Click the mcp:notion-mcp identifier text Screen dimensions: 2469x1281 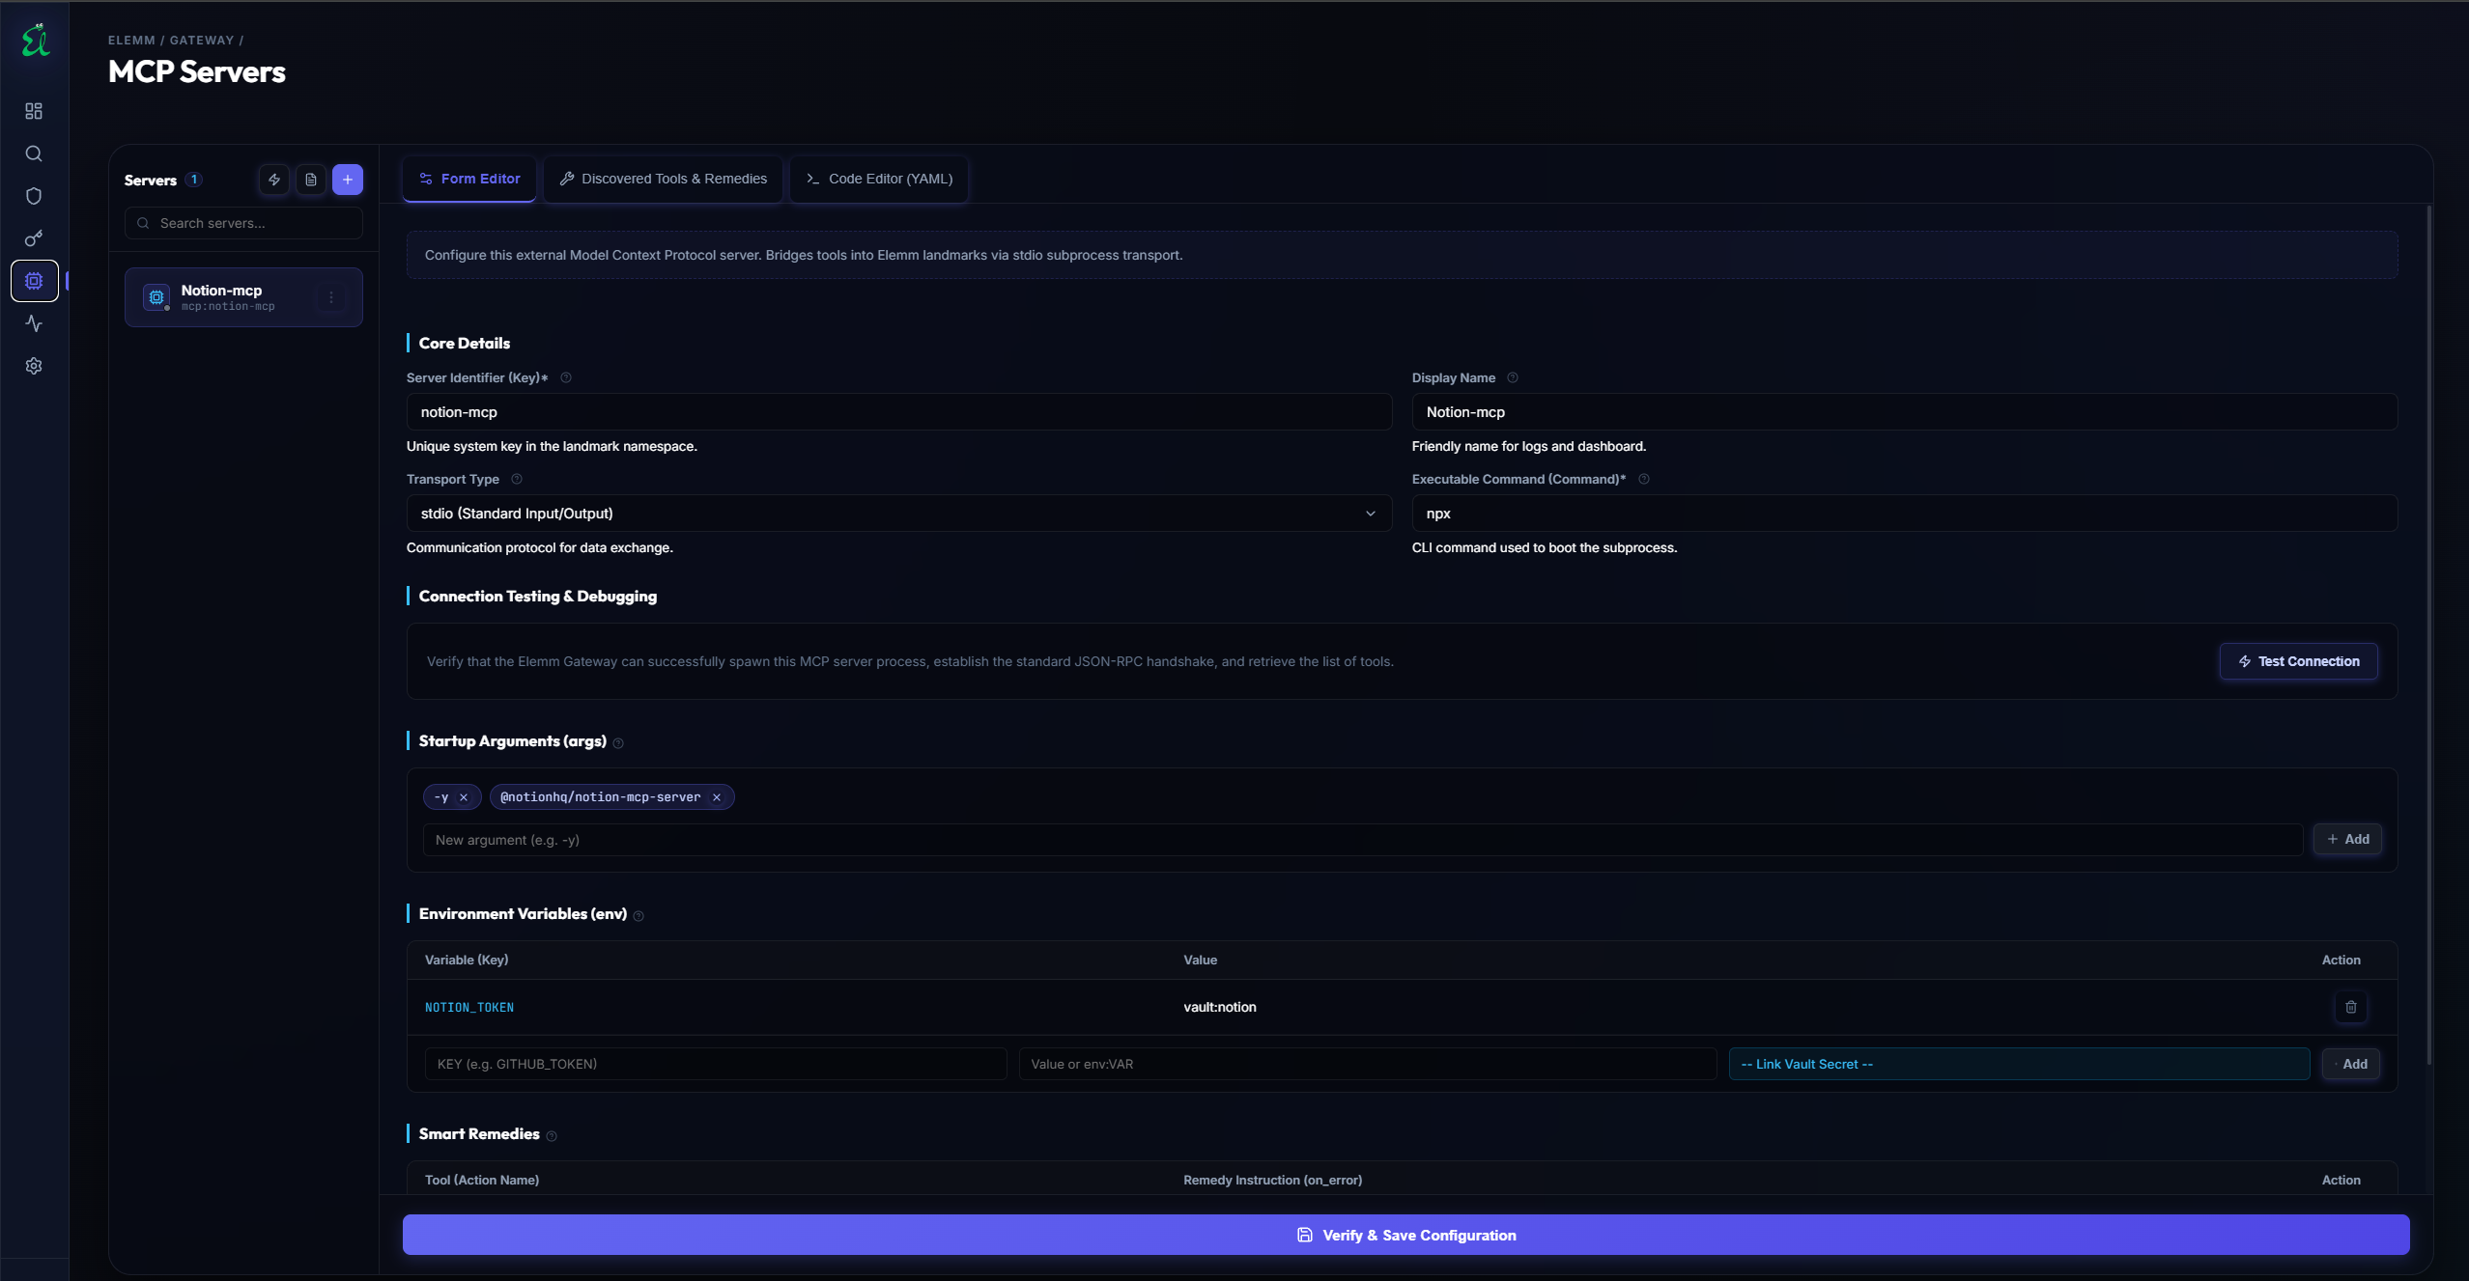point(228,306)
